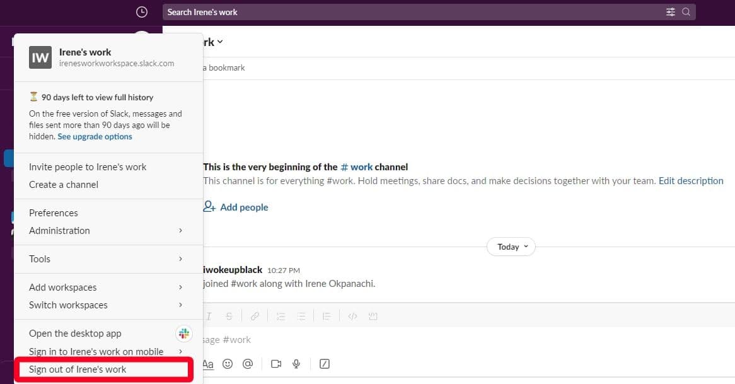Record an audio clip with the microphone icon

(296, 364)
